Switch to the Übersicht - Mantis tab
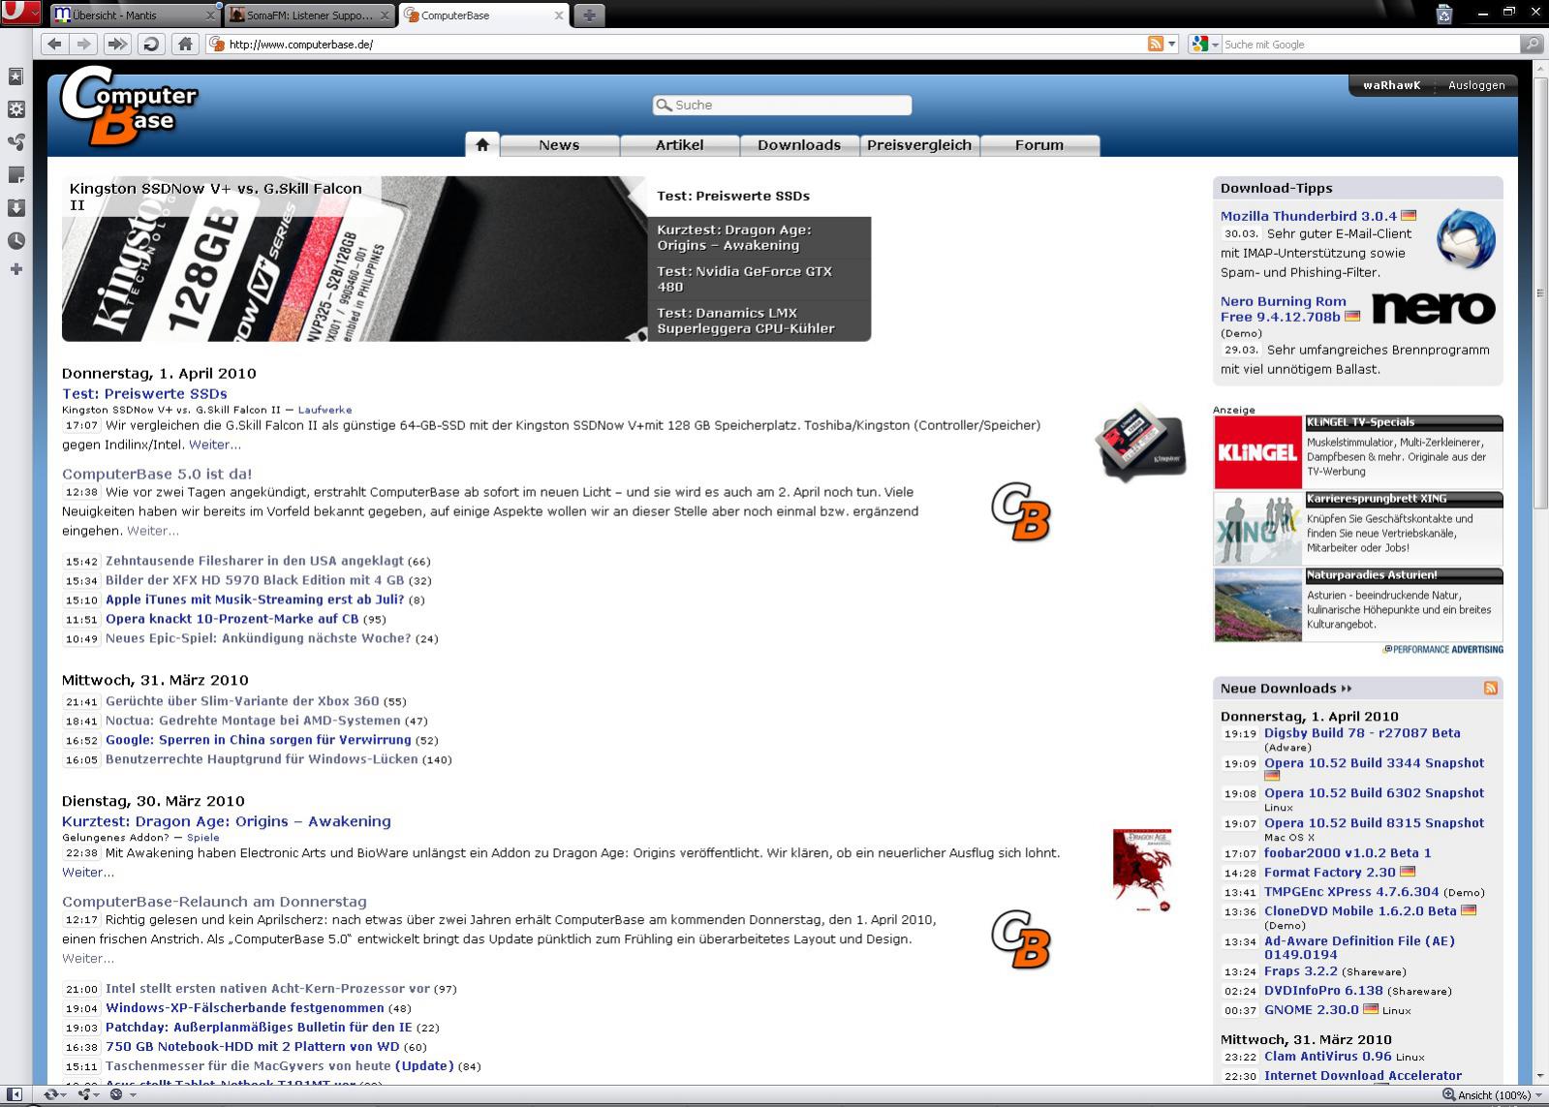1549x1107 pixels. pyautogui.click(x=134, y=15)
